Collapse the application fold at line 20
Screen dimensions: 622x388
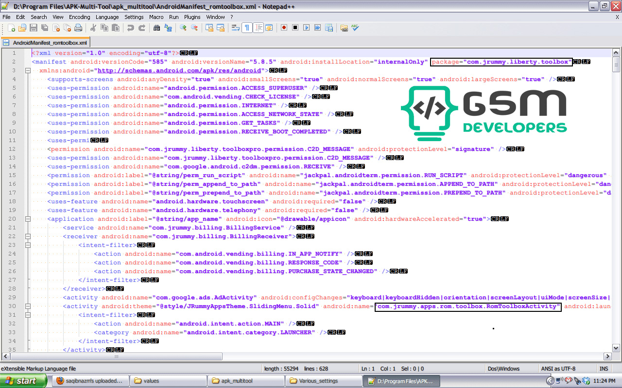click(28, 219)
